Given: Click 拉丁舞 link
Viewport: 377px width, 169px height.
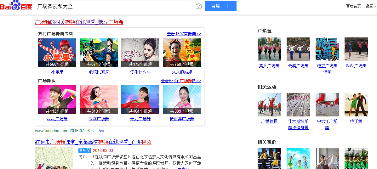Looking at the screenshot, I should coord(356,121).
